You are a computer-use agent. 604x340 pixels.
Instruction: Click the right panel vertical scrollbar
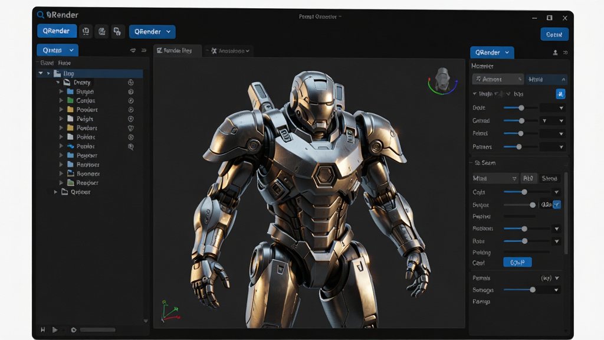(x=566, y=213)
